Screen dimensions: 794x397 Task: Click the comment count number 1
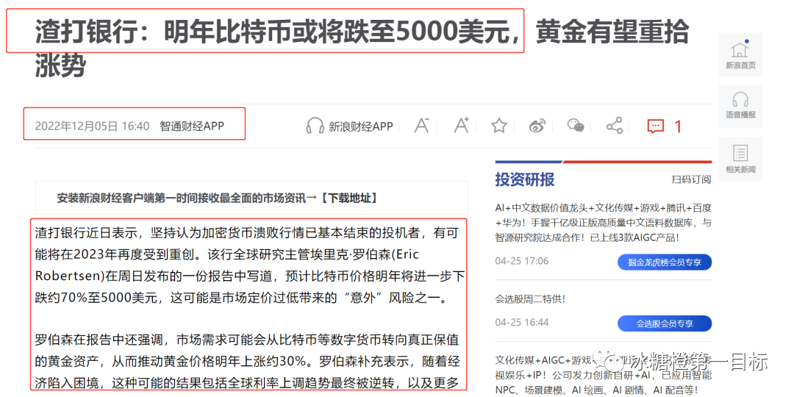(x=678, y=126)
